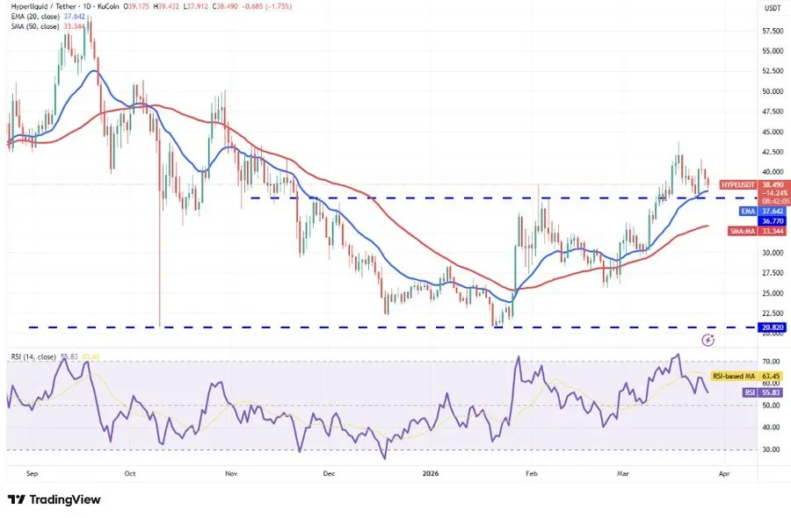Click the Dec label on time axis
791x518 pixels.
pos(329,473)
